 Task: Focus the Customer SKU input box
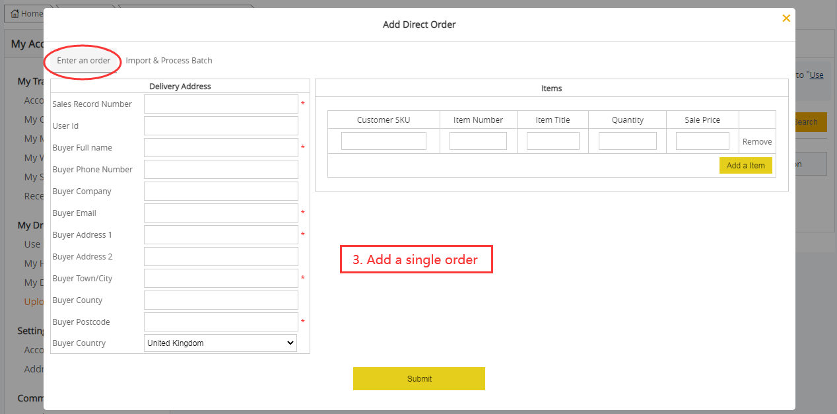tap(384, 141)
